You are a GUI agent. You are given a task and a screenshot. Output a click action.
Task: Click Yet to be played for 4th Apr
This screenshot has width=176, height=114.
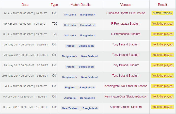click(x=162, y=24)
